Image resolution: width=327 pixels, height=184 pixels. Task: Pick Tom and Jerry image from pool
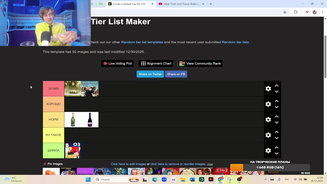click(x=170, y=171)
